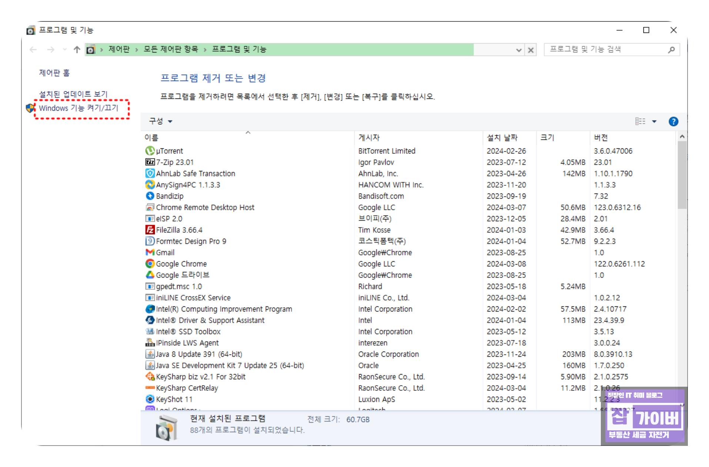Select the Gmail icon
709x467 pixels.
click(x=150, y=252)
